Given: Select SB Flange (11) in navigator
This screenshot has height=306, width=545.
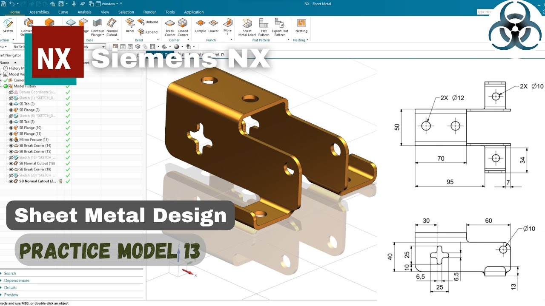Looking at the screenshot, I should (30, 133).
